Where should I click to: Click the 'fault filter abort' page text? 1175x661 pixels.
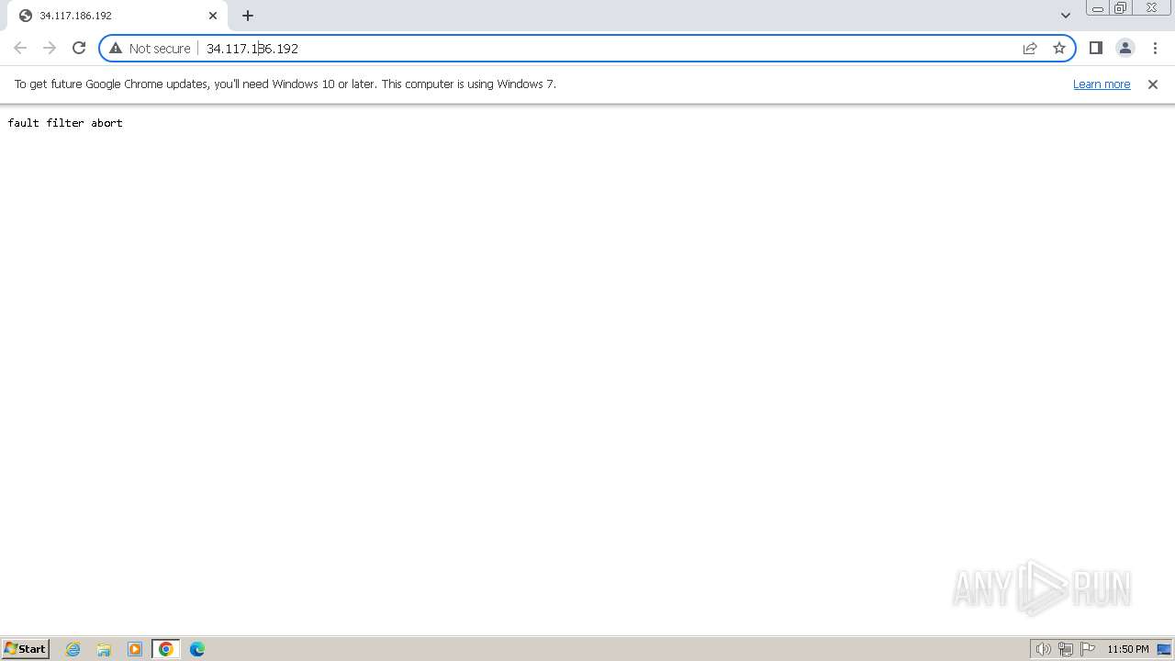[x=65, y=122]
